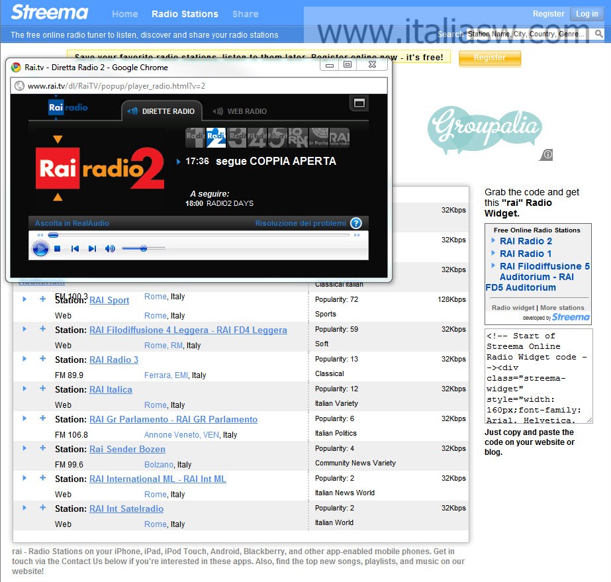This screenshot has height=582, width=611.
Task: Open RAI Radio 2 in the widget
Action: click(x=526, y=241)
